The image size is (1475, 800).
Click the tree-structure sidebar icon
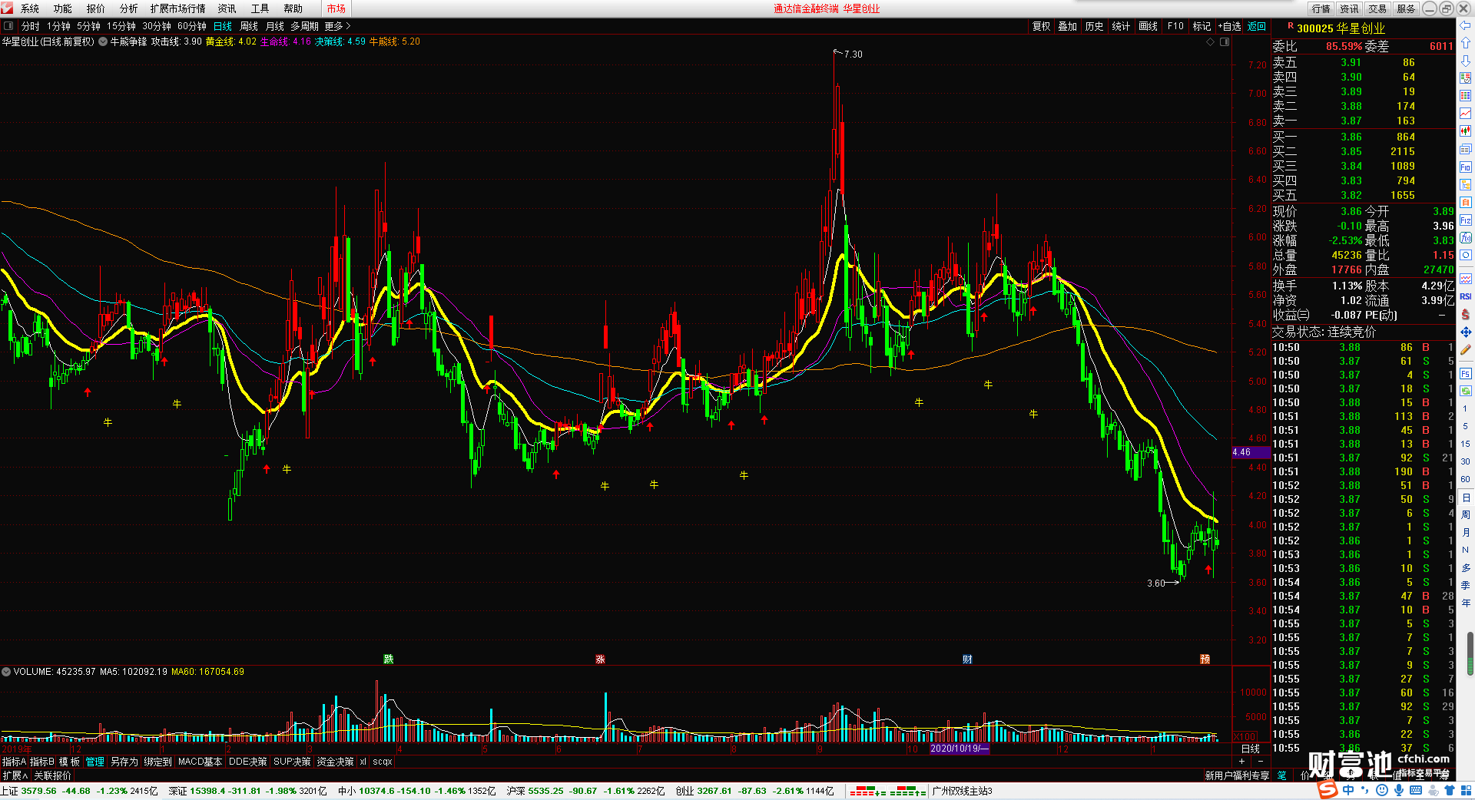coord(1466,185)
